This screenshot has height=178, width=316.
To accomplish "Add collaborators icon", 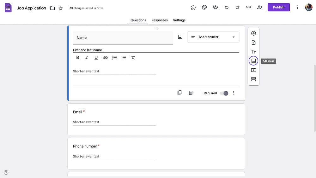I will pyautogui.click(x=260, y=8).
